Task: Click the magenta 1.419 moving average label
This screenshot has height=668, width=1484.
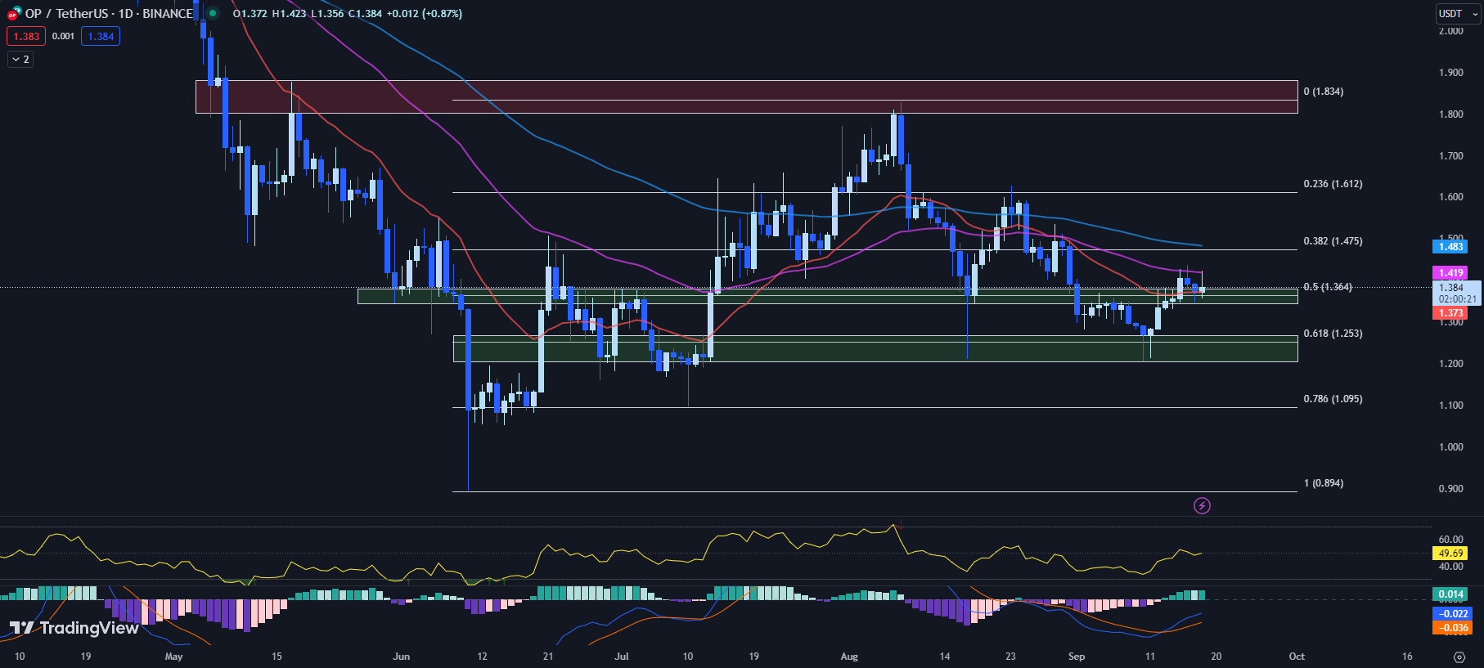Action: (x=1450, y=273)
